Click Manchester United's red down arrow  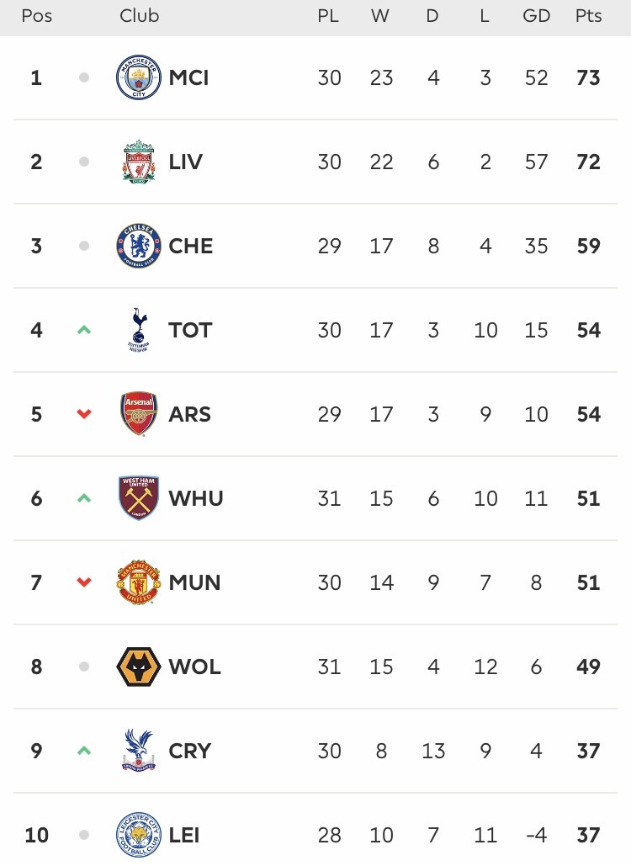click(84, 582)
